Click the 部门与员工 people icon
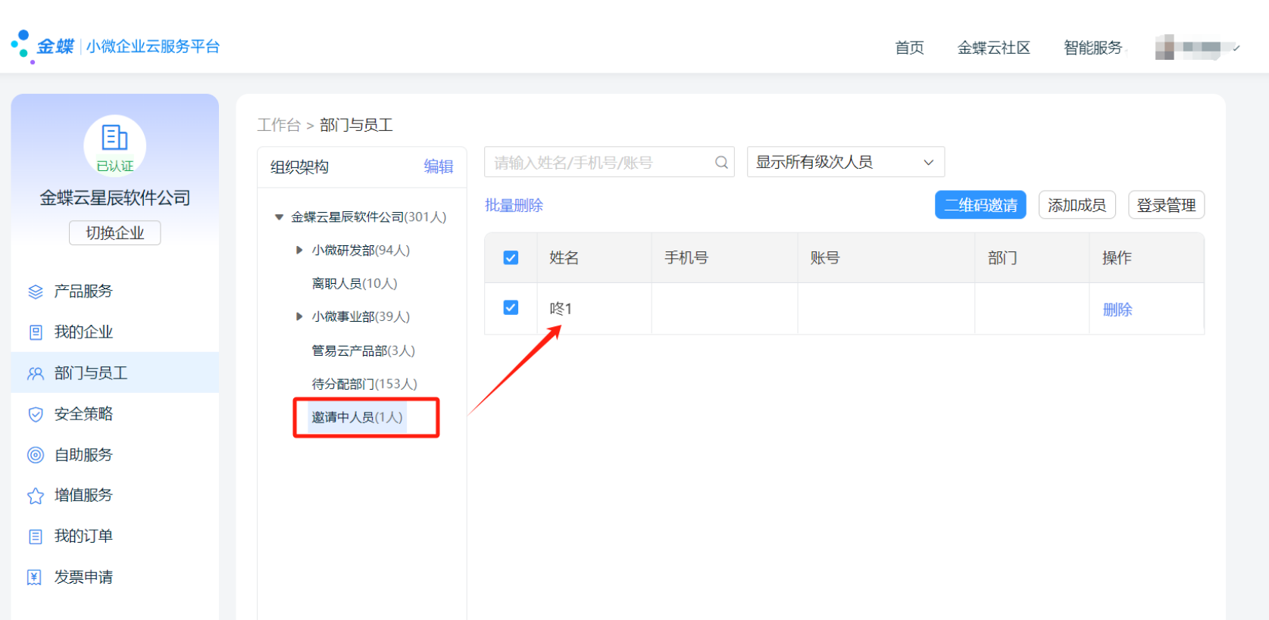Image resolution: width=1269 pixels, height=620 pixels. [x=36, y=373]
